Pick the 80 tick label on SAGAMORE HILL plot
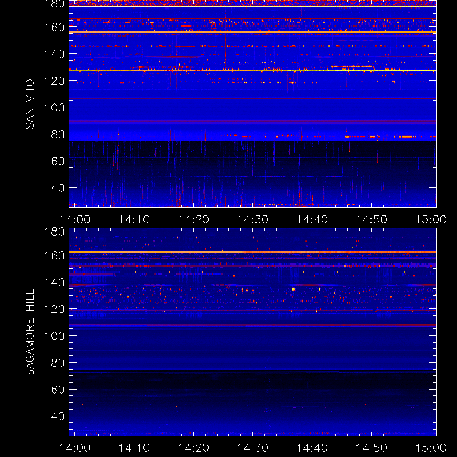457x457 pixels. pos(58,363)
